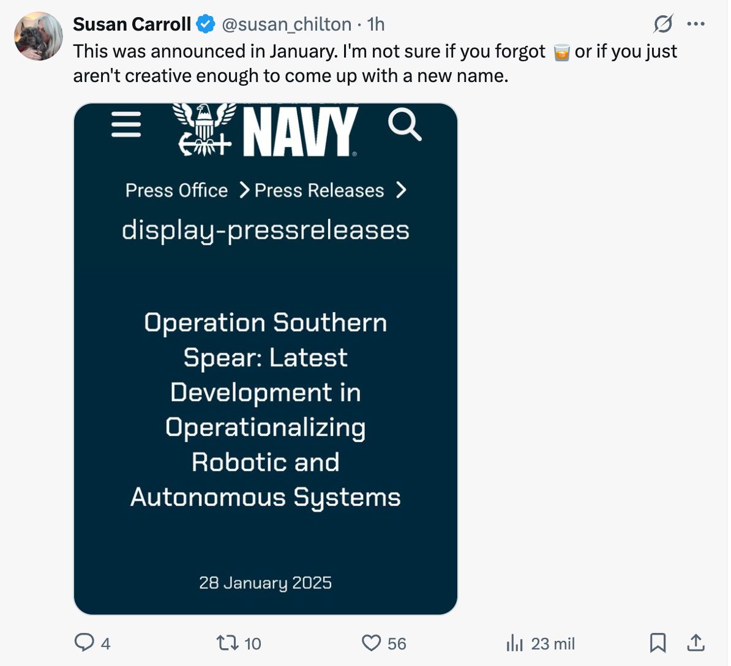
Task: Bookmark this post
Action: (x=658, y=643)
